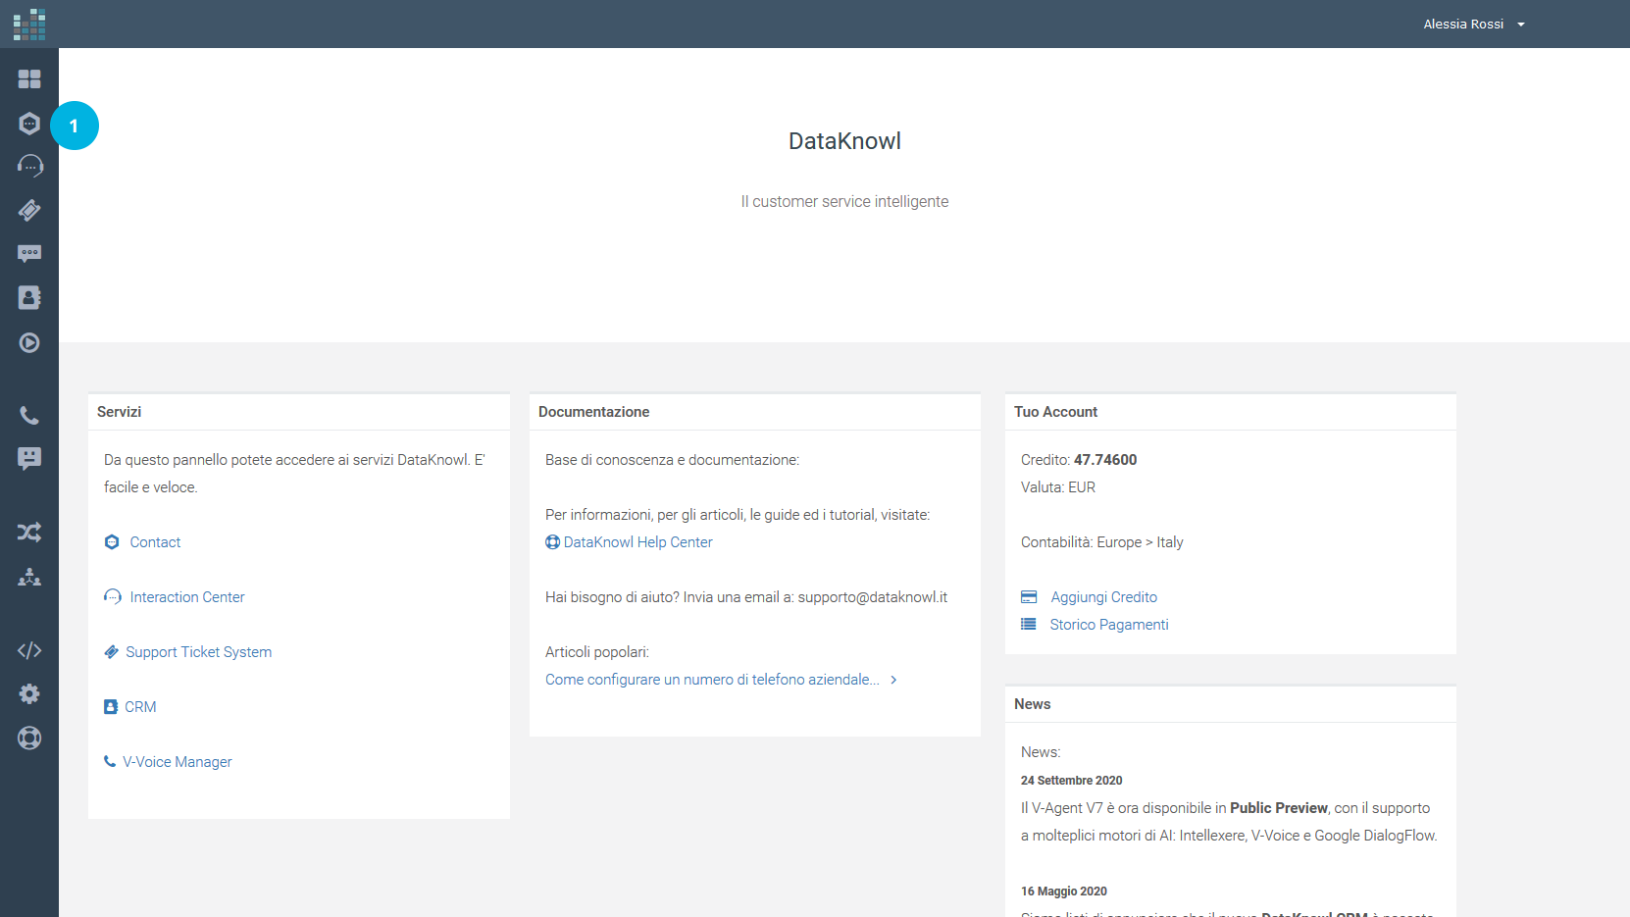Viewport: 1630px width, 917px height.
Task: Open the smiley chat bot icon in sidebar
Action: click(29, 459)
